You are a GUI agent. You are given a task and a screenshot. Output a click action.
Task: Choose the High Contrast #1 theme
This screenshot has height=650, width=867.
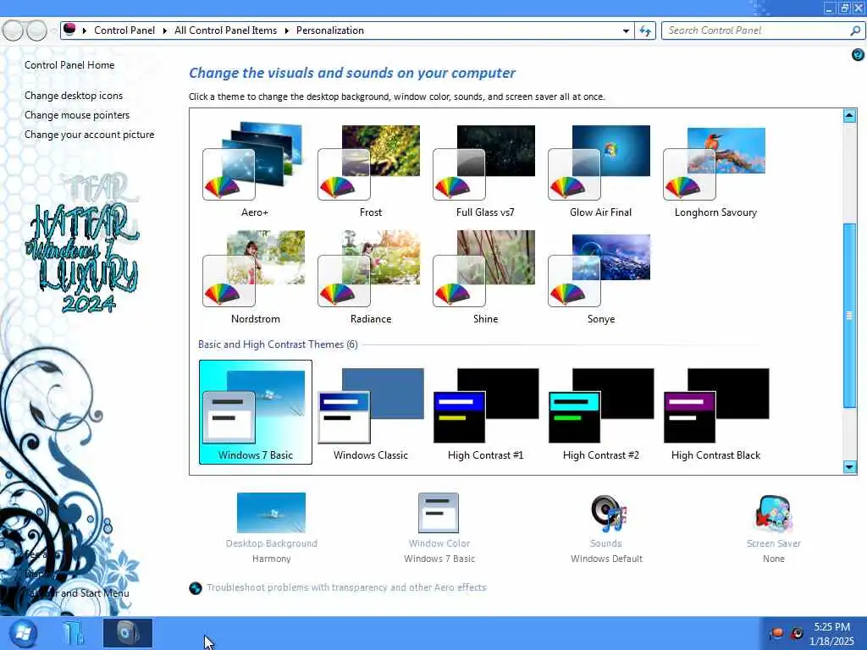click(485, 412)
